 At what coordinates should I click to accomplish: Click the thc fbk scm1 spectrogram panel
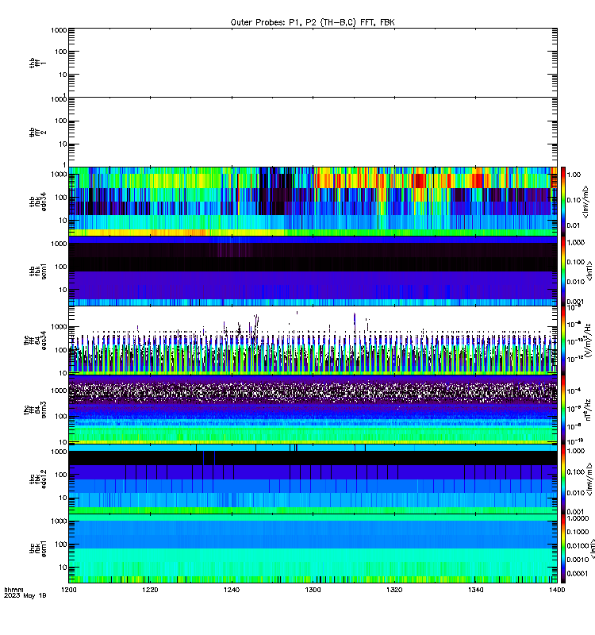tap(313, 548)
